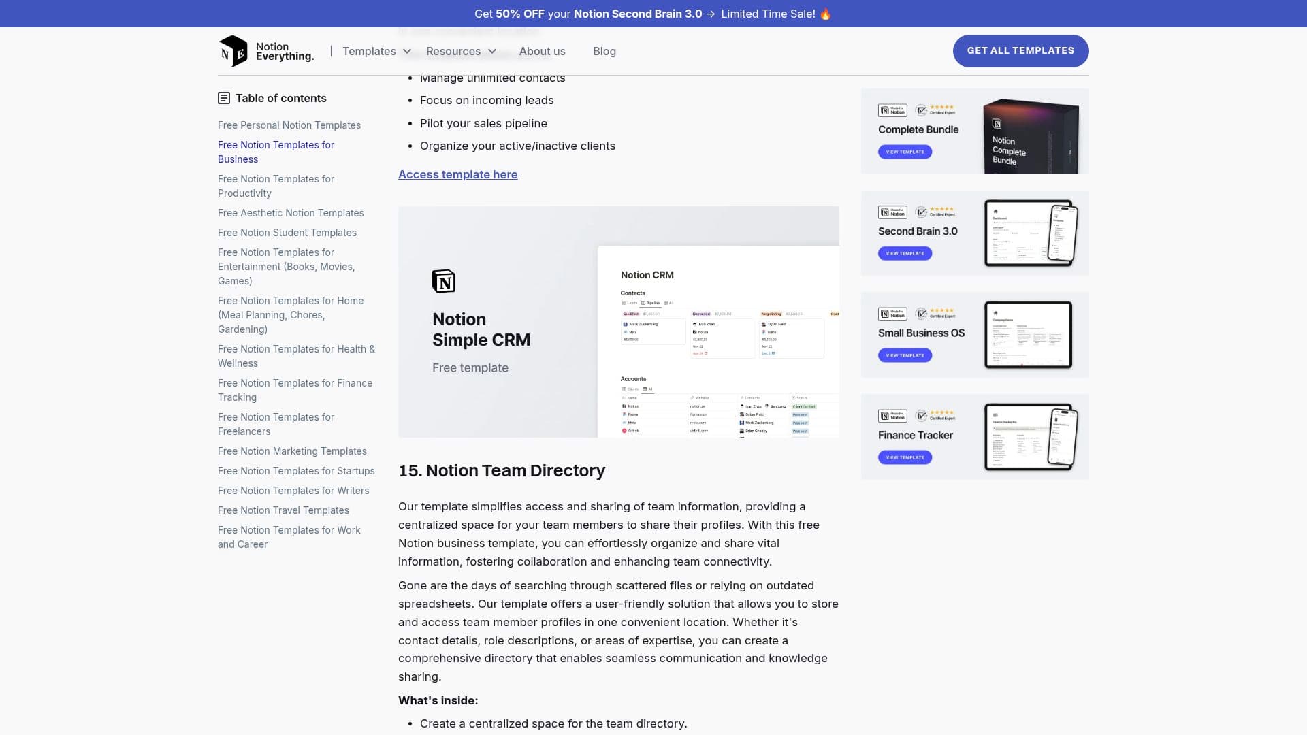Jump to Free Aesthetic Notion Templates

click(x=291, y=213)
